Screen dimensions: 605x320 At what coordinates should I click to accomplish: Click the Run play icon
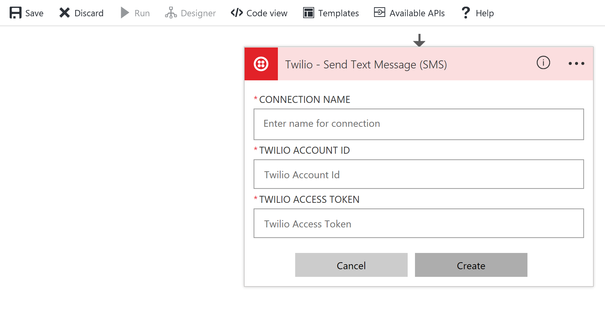coord(125,13)
